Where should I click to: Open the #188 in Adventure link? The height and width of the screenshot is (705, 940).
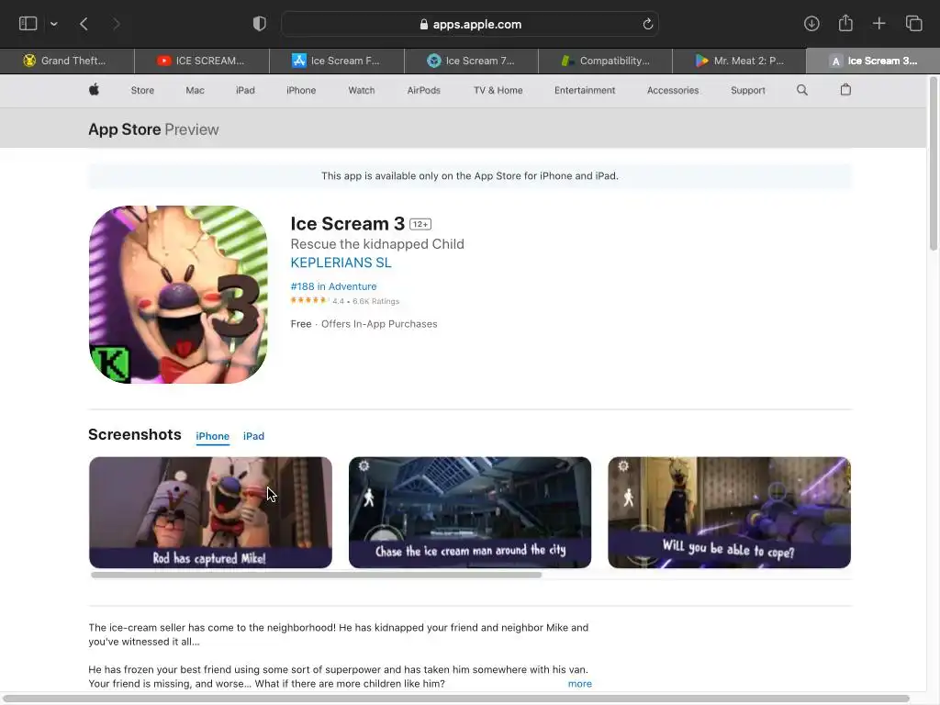[333, 286]
